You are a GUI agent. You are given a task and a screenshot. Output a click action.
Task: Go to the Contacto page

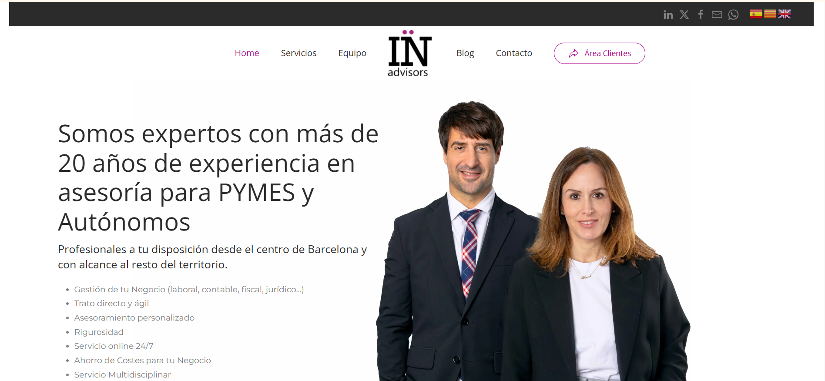click(x=514, y=53)
